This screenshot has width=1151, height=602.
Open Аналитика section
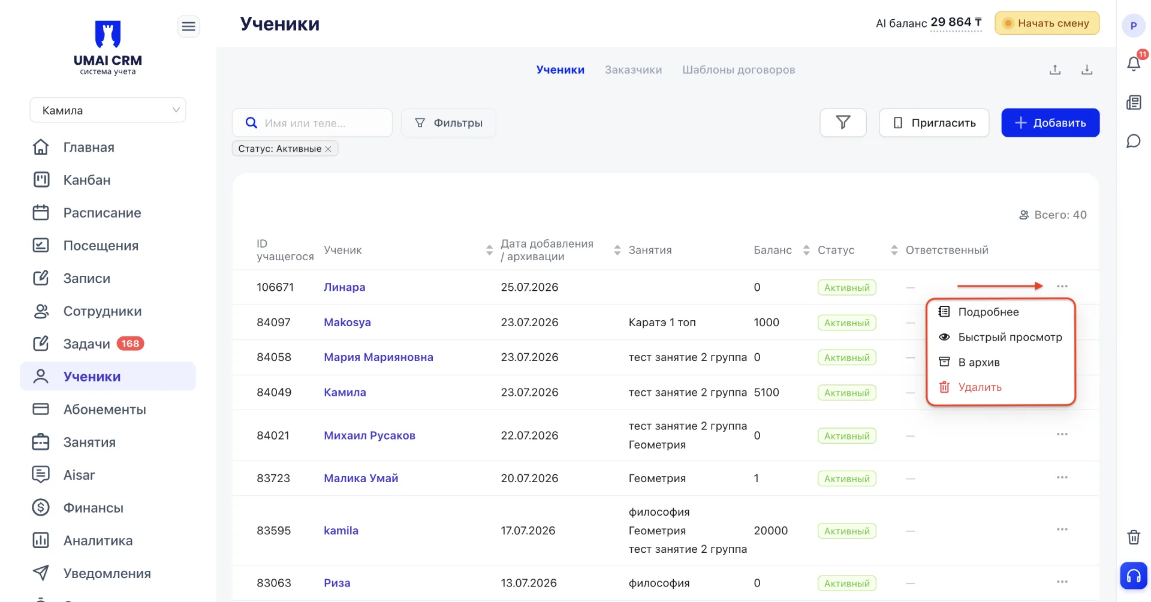click(98, 541)
